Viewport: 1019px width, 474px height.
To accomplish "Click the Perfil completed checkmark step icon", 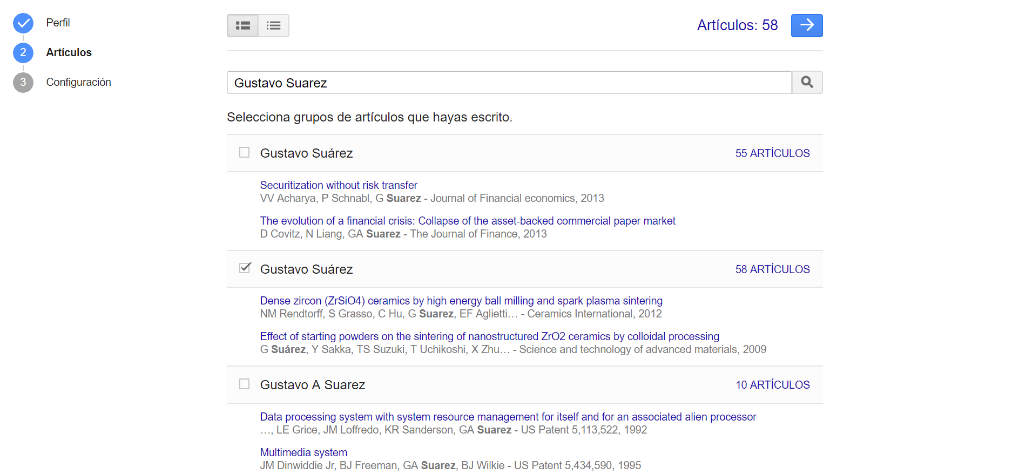I will [23, 23].
